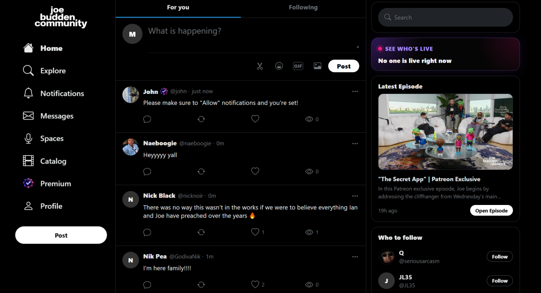The height and width of the screenshot is (293, 541).
Task: Repost Nick Black's post
Action: pos(201,232)
